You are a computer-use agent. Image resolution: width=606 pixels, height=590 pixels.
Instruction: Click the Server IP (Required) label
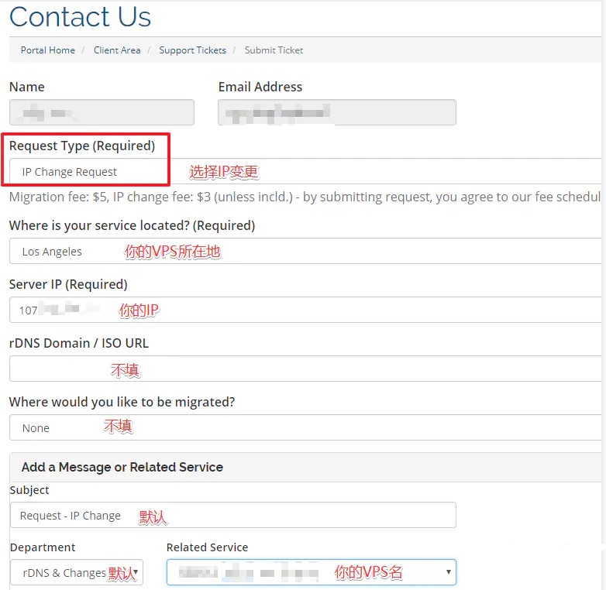pos(68,284)
